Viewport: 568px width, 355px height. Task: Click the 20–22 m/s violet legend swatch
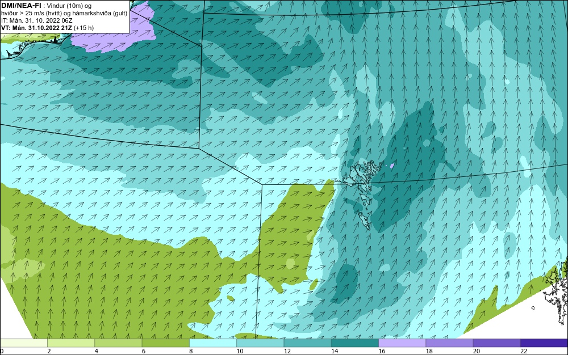(x=496, y=343)
